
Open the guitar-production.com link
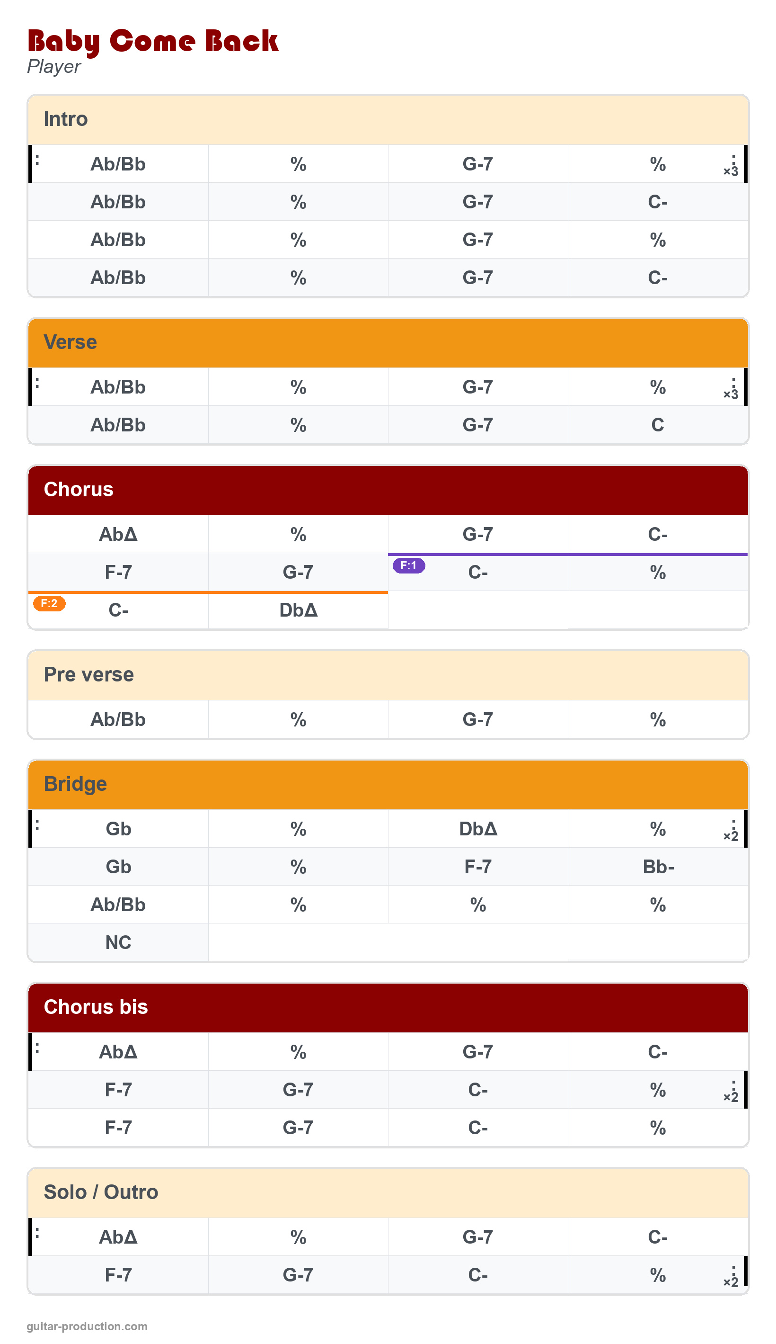(x=87, y=1326)
